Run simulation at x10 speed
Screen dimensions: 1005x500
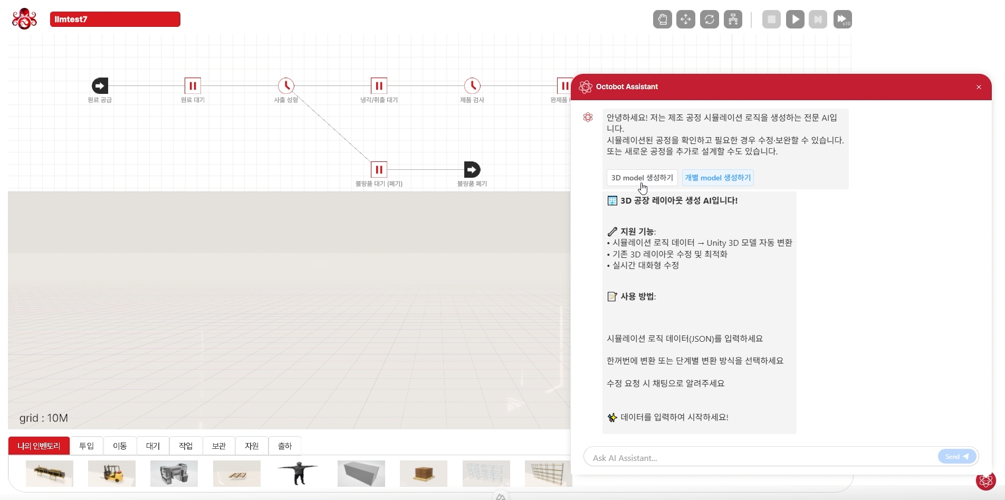point(843,20)
